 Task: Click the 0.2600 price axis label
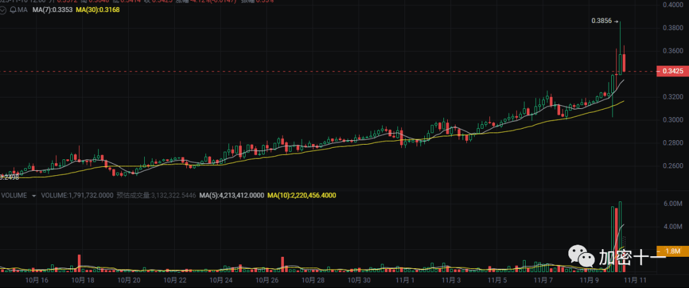[673, 166]
